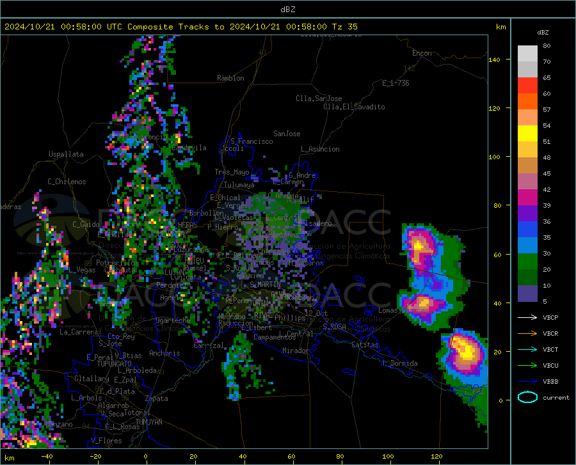The height and width of the screenshot is (465, 576).
Task: Select the blue 35 dBZ color swatch
Action: pos(527,230)
